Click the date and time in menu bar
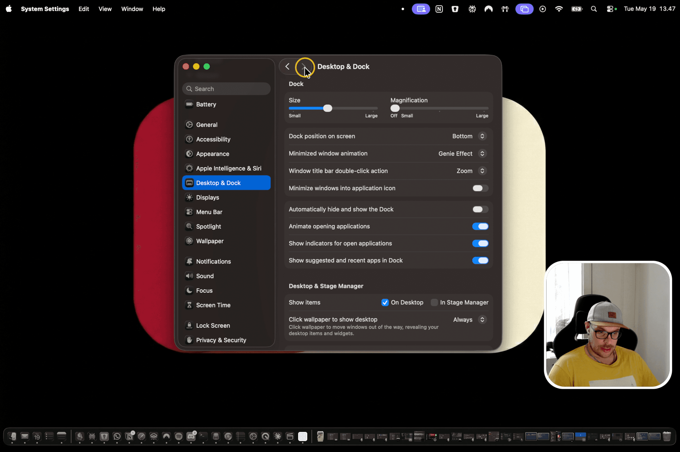This screenshot has height=452, width=680. coord(649,9)
